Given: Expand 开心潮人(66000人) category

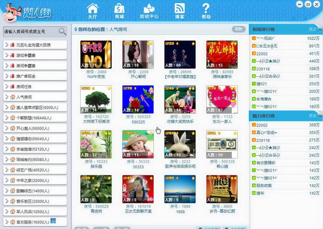Looking at the screenshot, I should (35, 128).
